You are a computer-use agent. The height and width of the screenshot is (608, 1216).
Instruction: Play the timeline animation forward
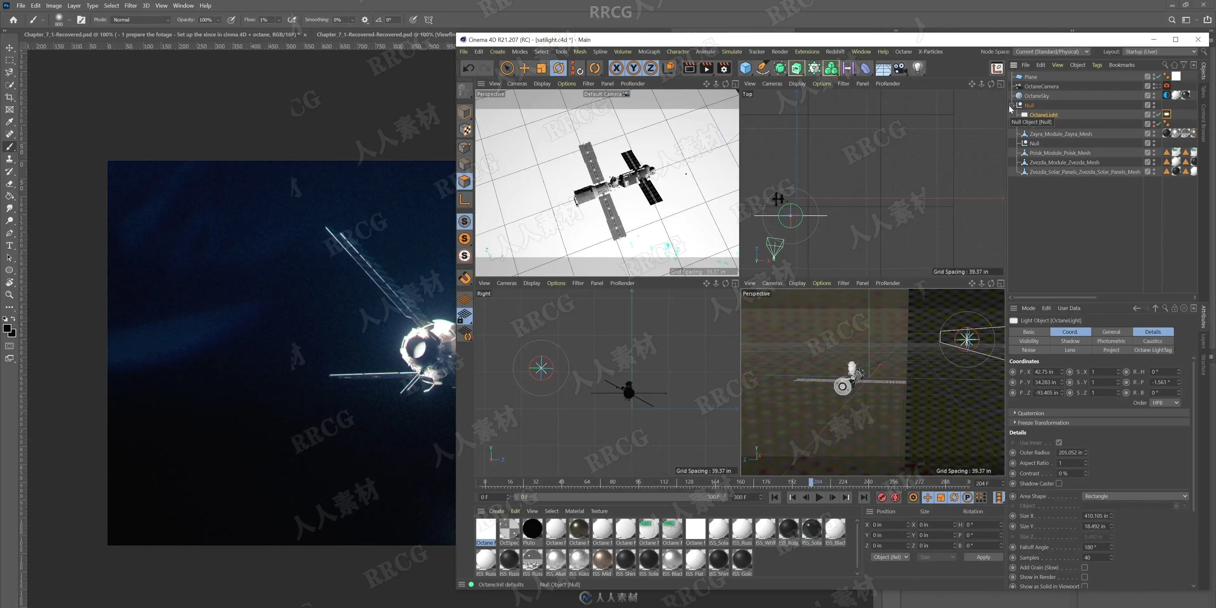pyautogui.click(x=819, y=497)
